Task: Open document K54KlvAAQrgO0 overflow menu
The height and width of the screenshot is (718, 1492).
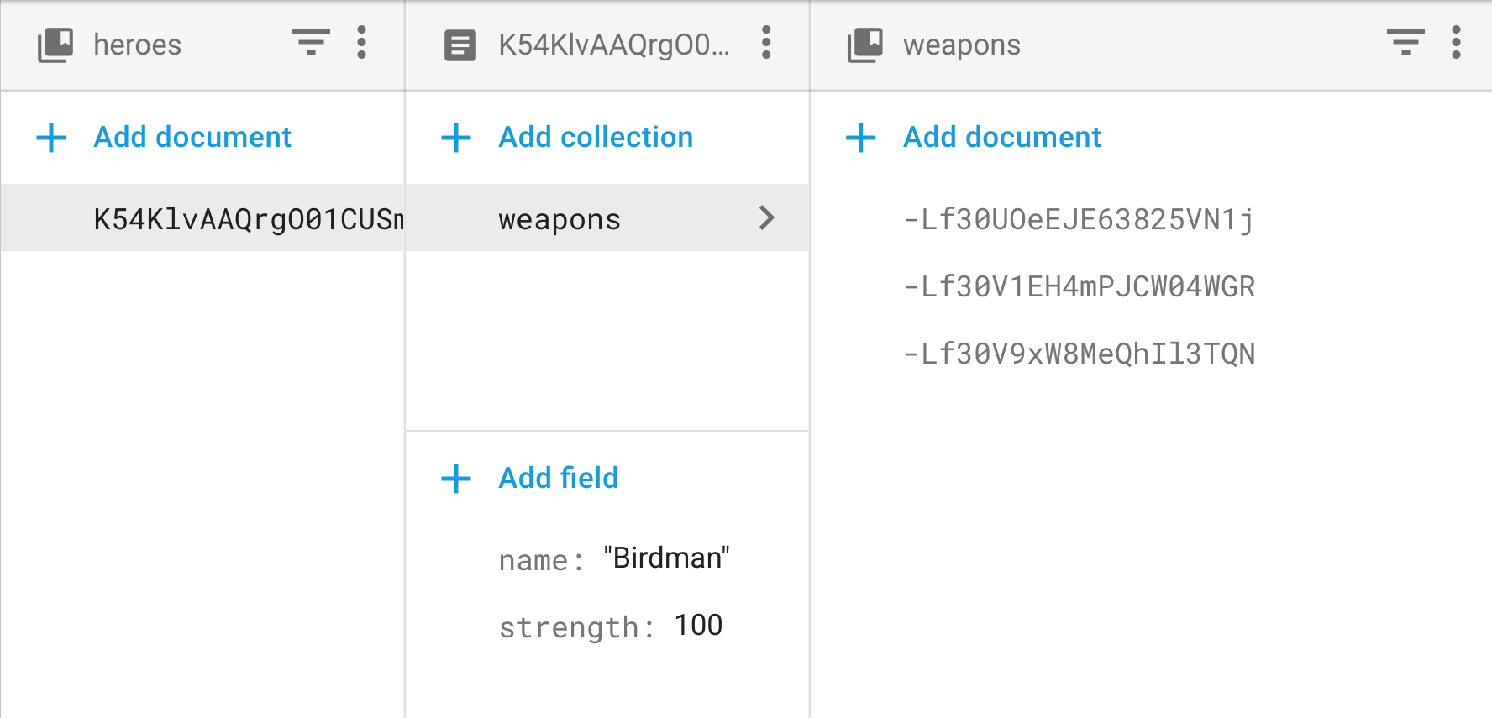Action: 766,42
